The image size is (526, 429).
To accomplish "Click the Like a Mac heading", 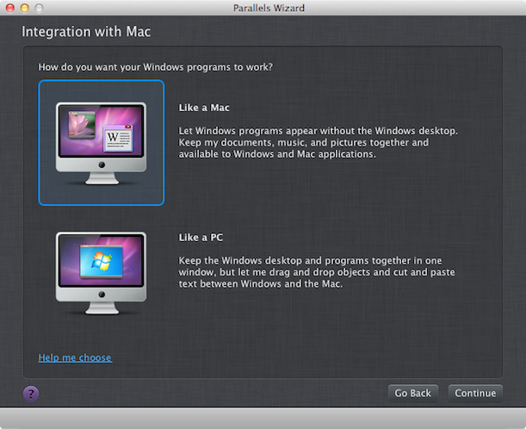I will click(204, 108).
